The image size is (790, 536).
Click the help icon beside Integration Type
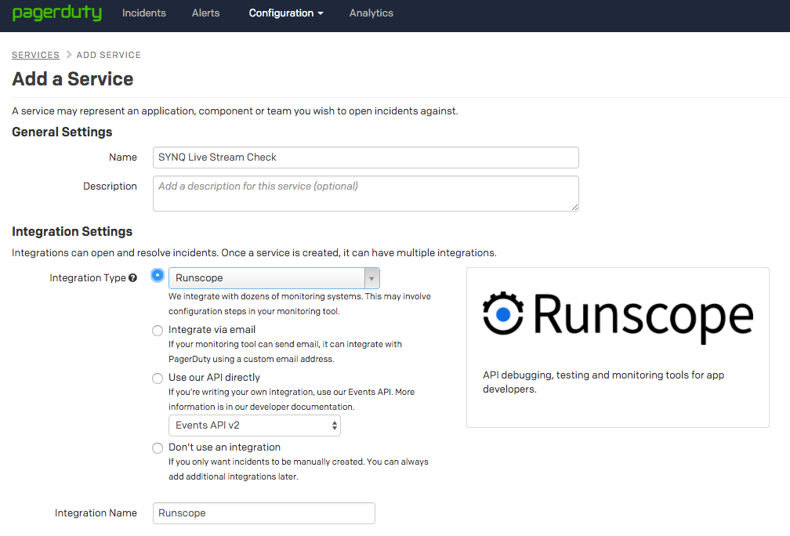[x=134, y=277]
